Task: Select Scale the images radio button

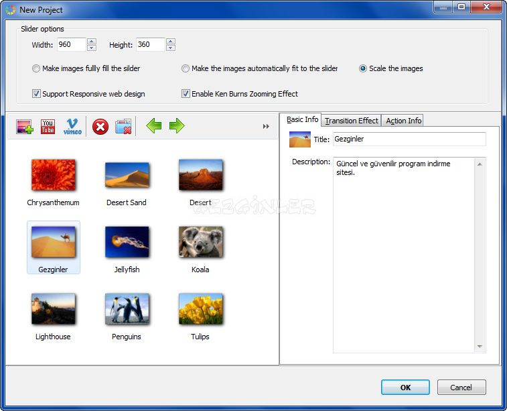Action: click(x=363, y=68)
